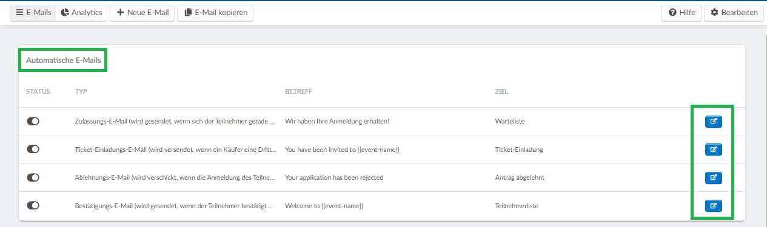Select the E-Mails tab
This screenshot has width=767, height=227.
tap(33, 13)
